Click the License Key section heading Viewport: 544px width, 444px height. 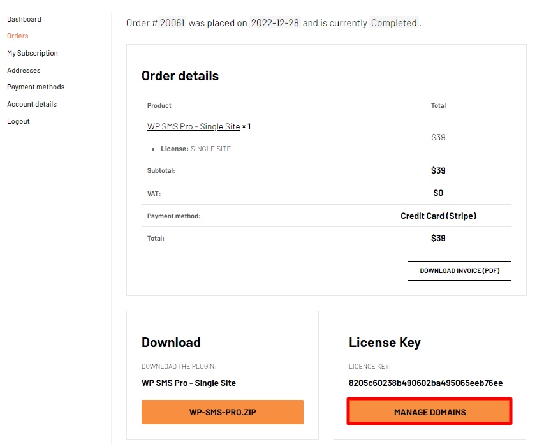385,343
